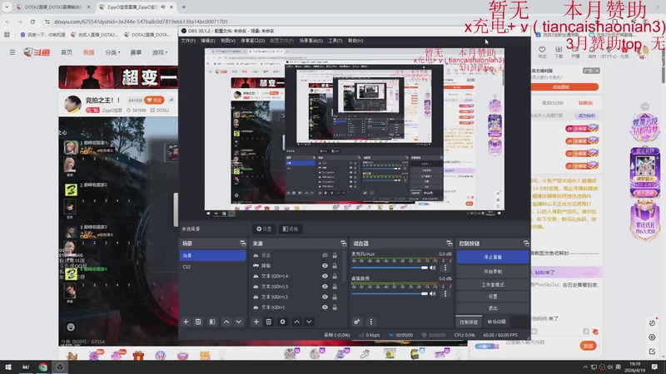Open OBS 视图(V) menu
This screenshot has height=374, width=666.
point(227,41)
